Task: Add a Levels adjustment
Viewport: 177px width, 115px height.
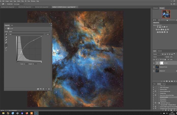Action: tap(160, 27)
